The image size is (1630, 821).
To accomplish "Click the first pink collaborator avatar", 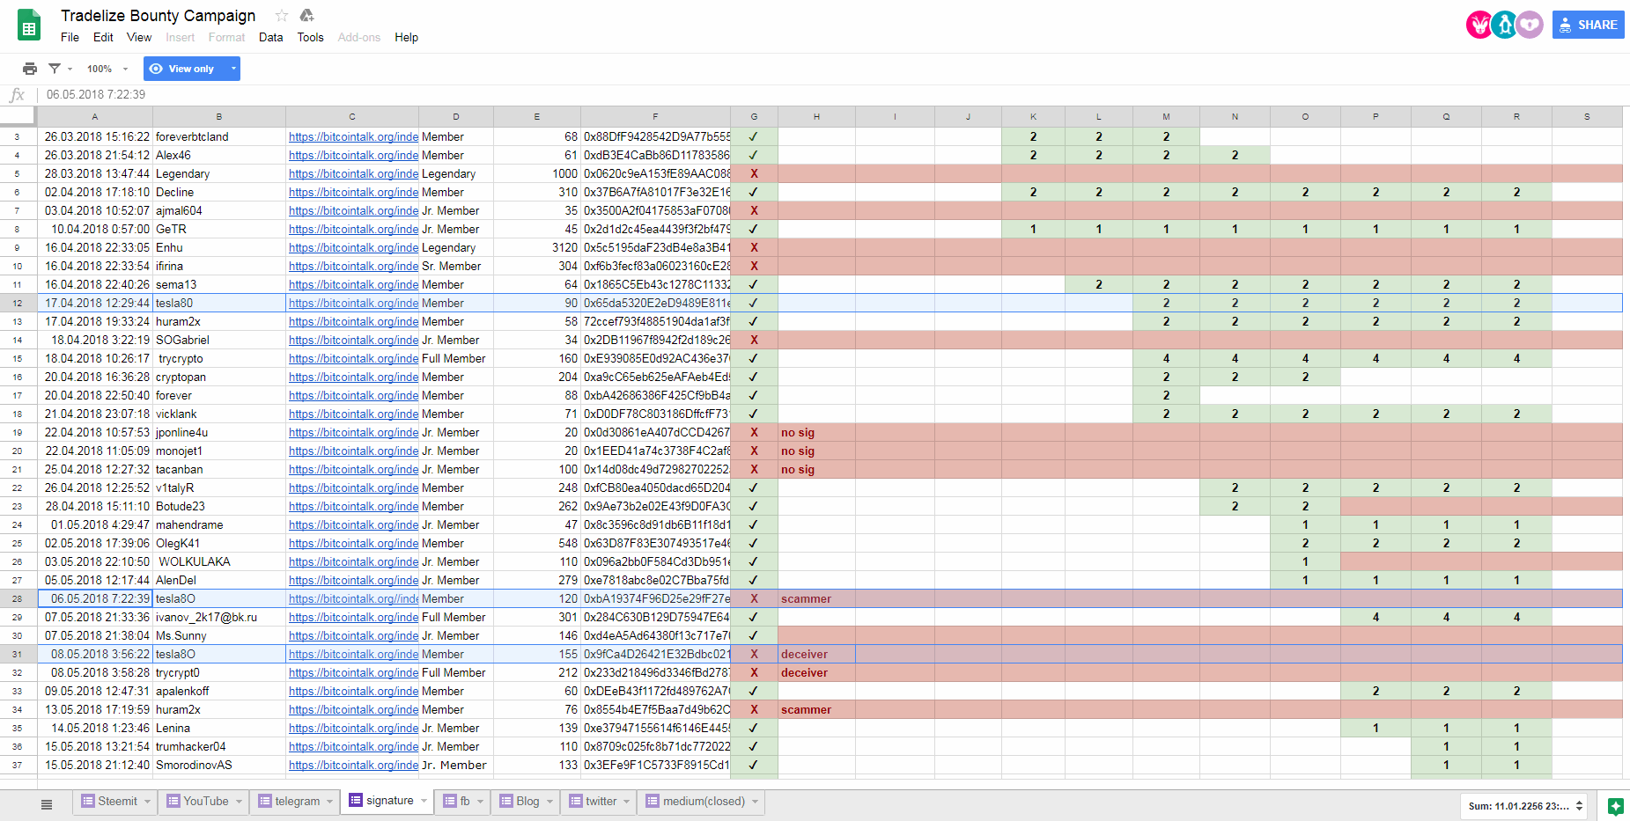I will (1479, 25).
